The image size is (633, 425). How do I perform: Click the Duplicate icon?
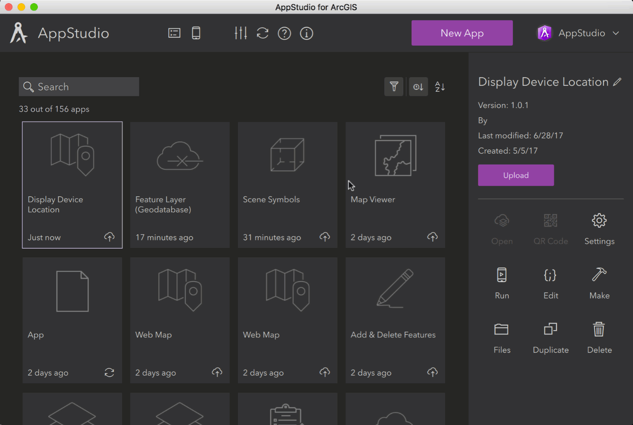pyautogui.click(x=551, y=329)
